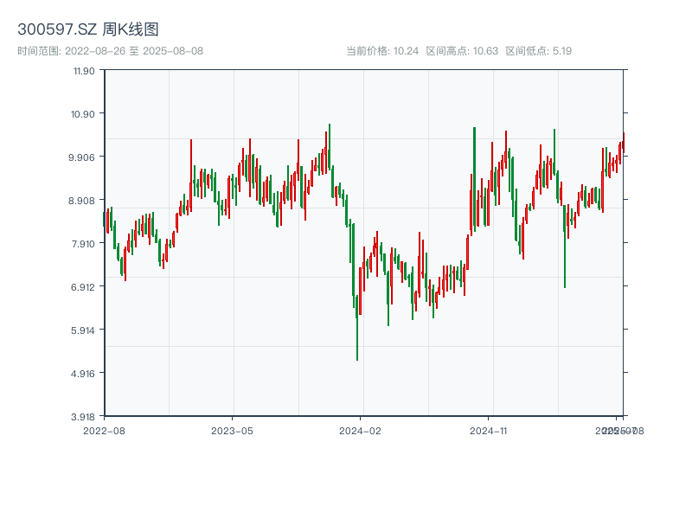Click the tall green candle before 2024-11
Screen dimensions: 692x519
pyautogui.click(x=474, y=177)
